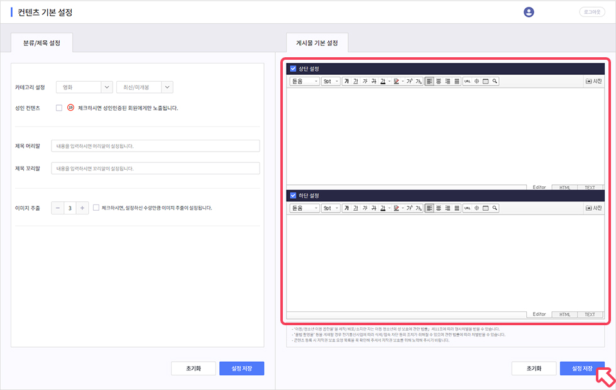Toggle the 상단 설정 checkbox
The height and width of the screenshot is (390, 616).
pos(293,69)
